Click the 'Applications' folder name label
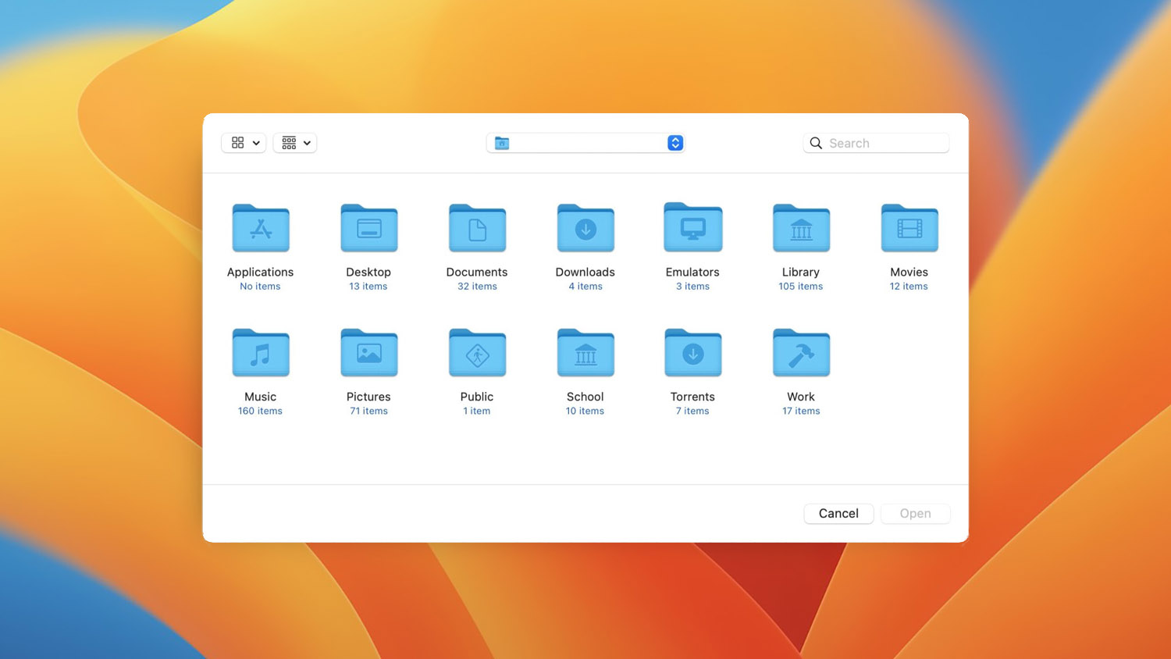 pos(260,272)
